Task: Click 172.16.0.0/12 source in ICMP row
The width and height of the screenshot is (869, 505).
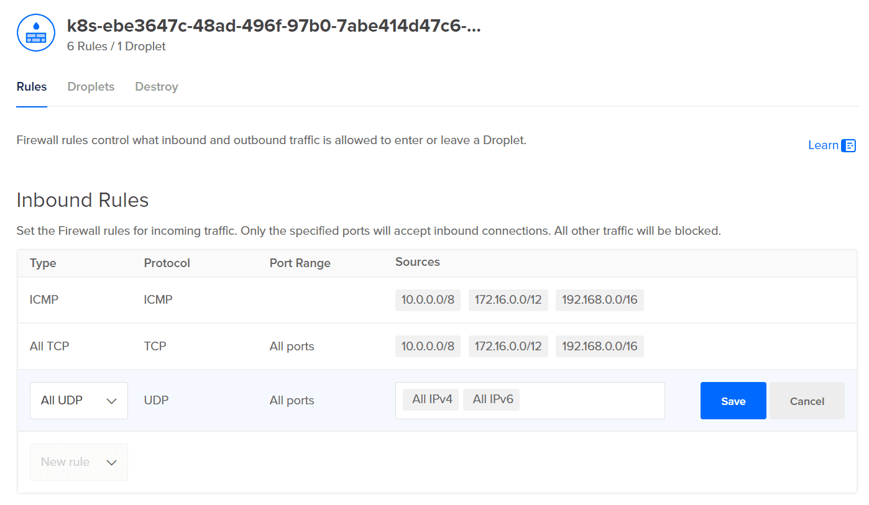Action: [508, 300]
